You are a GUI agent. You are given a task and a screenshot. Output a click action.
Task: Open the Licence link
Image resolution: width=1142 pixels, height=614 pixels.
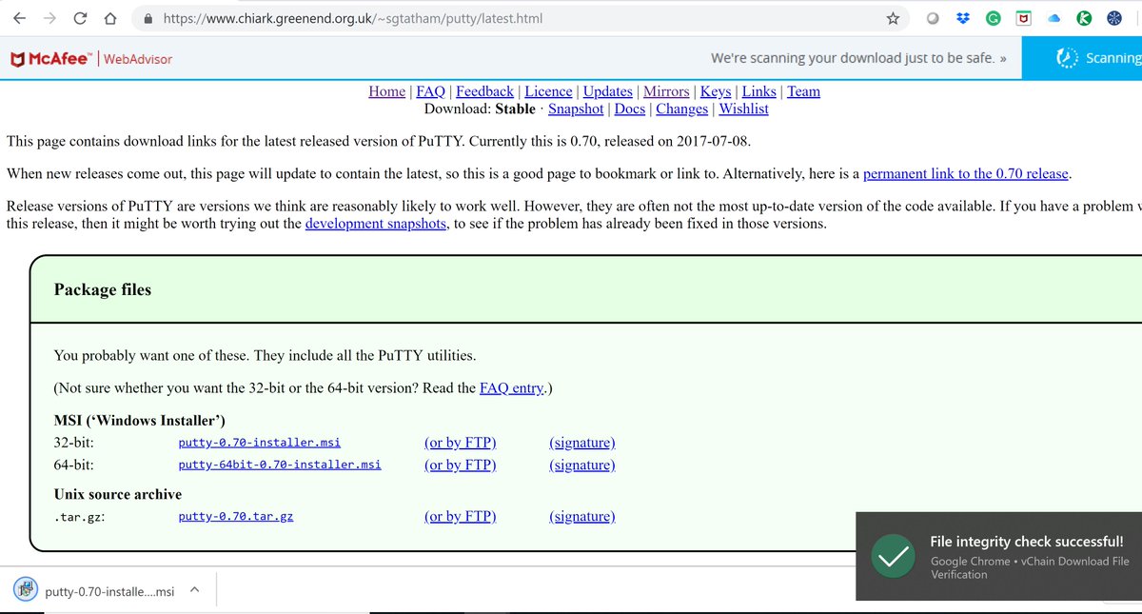(x=548, y=91)
